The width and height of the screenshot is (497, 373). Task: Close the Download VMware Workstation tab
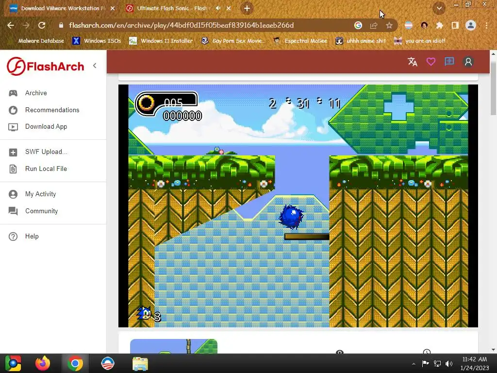(x=113, y=9)
